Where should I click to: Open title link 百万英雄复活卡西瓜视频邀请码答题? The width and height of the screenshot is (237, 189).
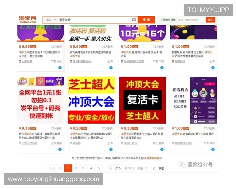(x=90, y=54)
